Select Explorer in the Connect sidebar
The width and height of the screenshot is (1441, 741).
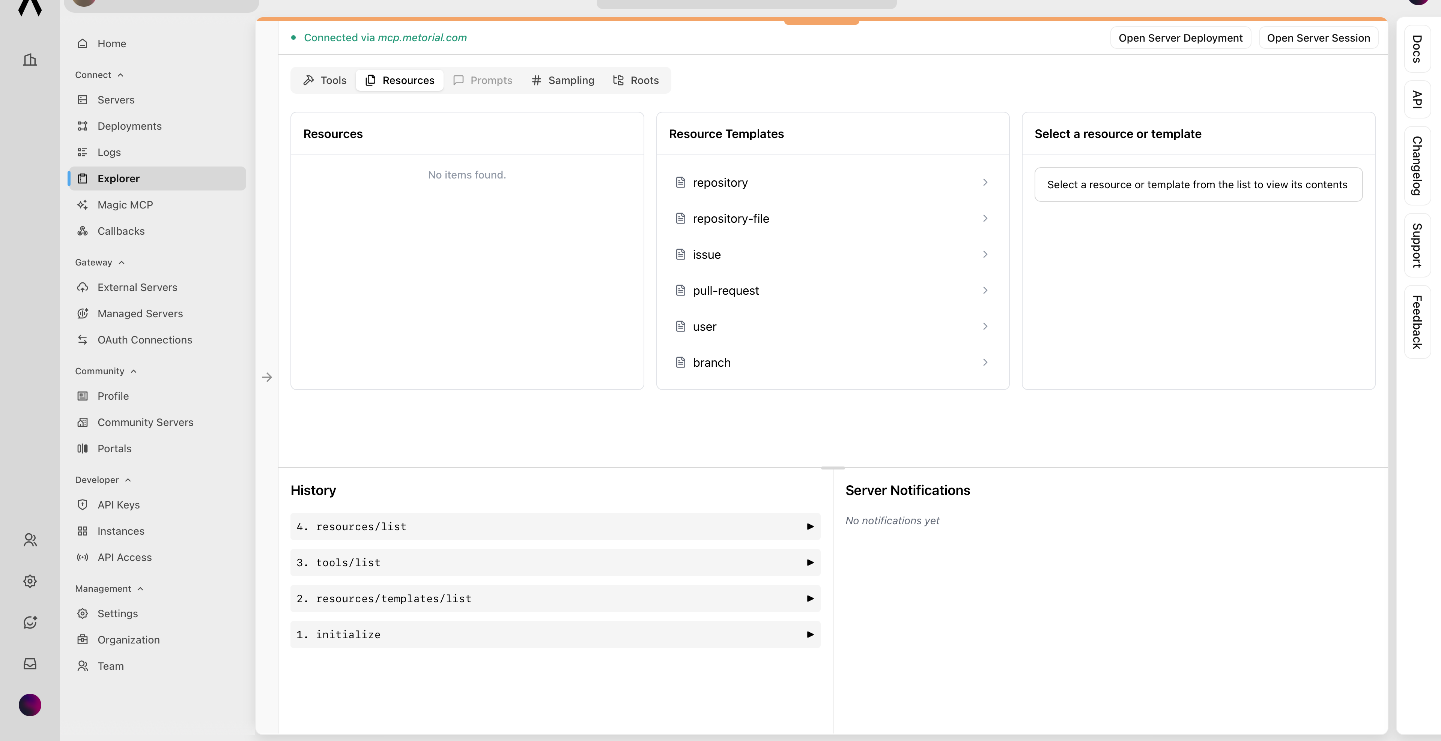point(118,178)
